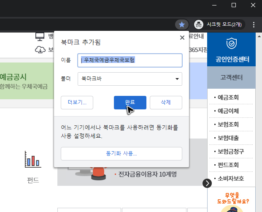The width and height of the screenshot is (262, 212).
Task: Select 소비자보호 in the quick menu
Action: pos(231,179)
